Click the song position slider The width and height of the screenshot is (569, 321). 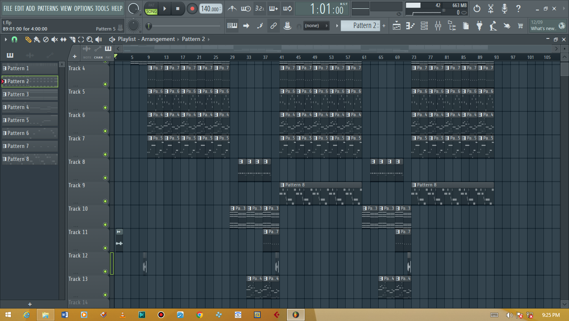[184, 26]
